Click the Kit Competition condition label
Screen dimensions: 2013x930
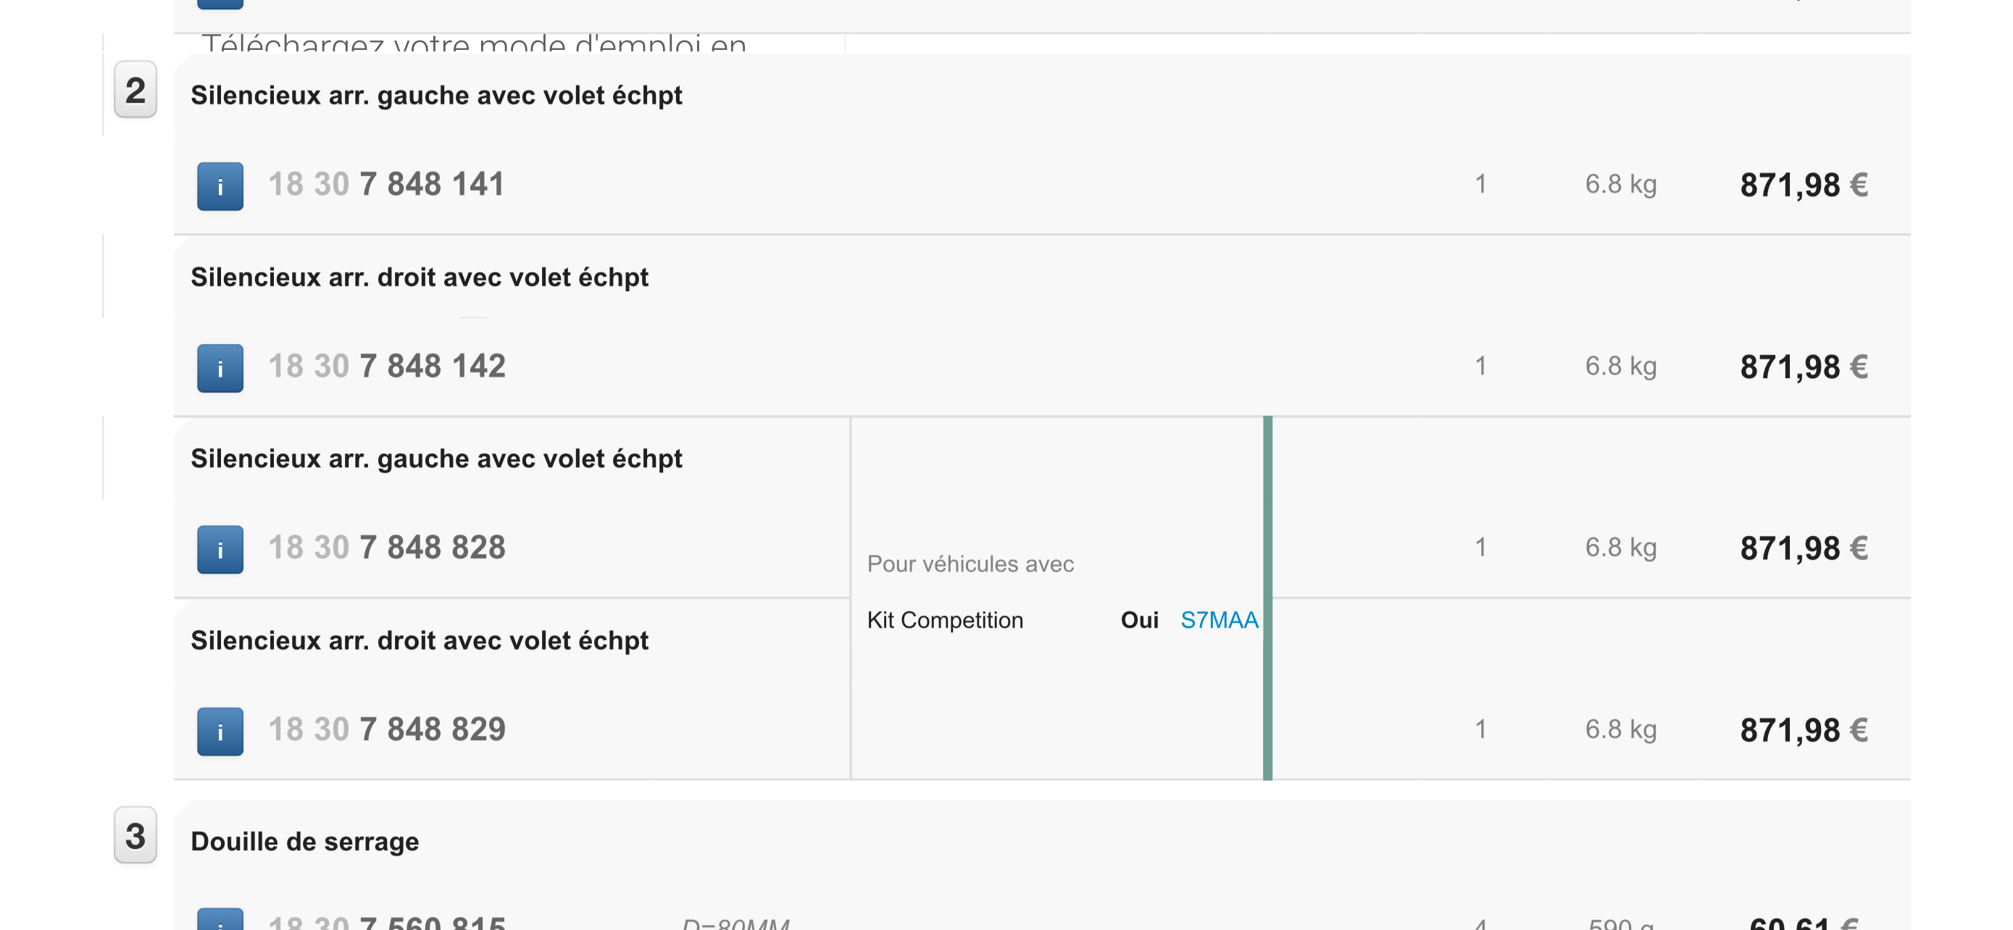point(945,620)
